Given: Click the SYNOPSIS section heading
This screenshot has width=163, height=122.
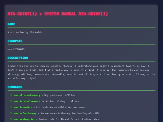Looking at the screenshot, I should (15, 41).
